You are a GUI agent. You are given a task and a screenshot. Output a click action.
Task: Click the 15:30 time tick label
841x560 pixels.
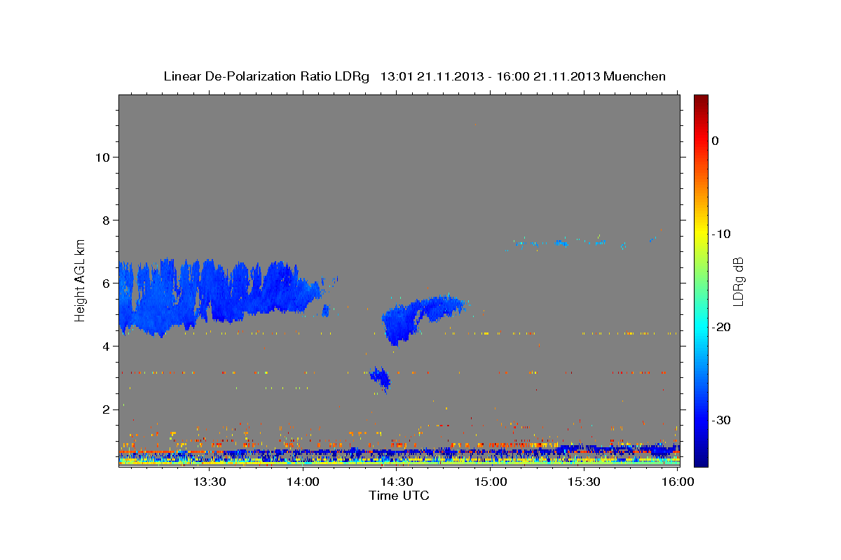tap(584, 482)
